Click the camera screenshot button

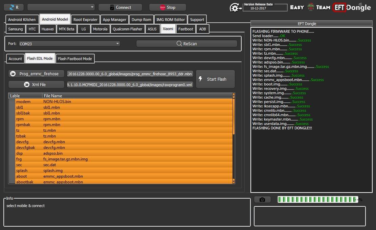tap(262, 200)
